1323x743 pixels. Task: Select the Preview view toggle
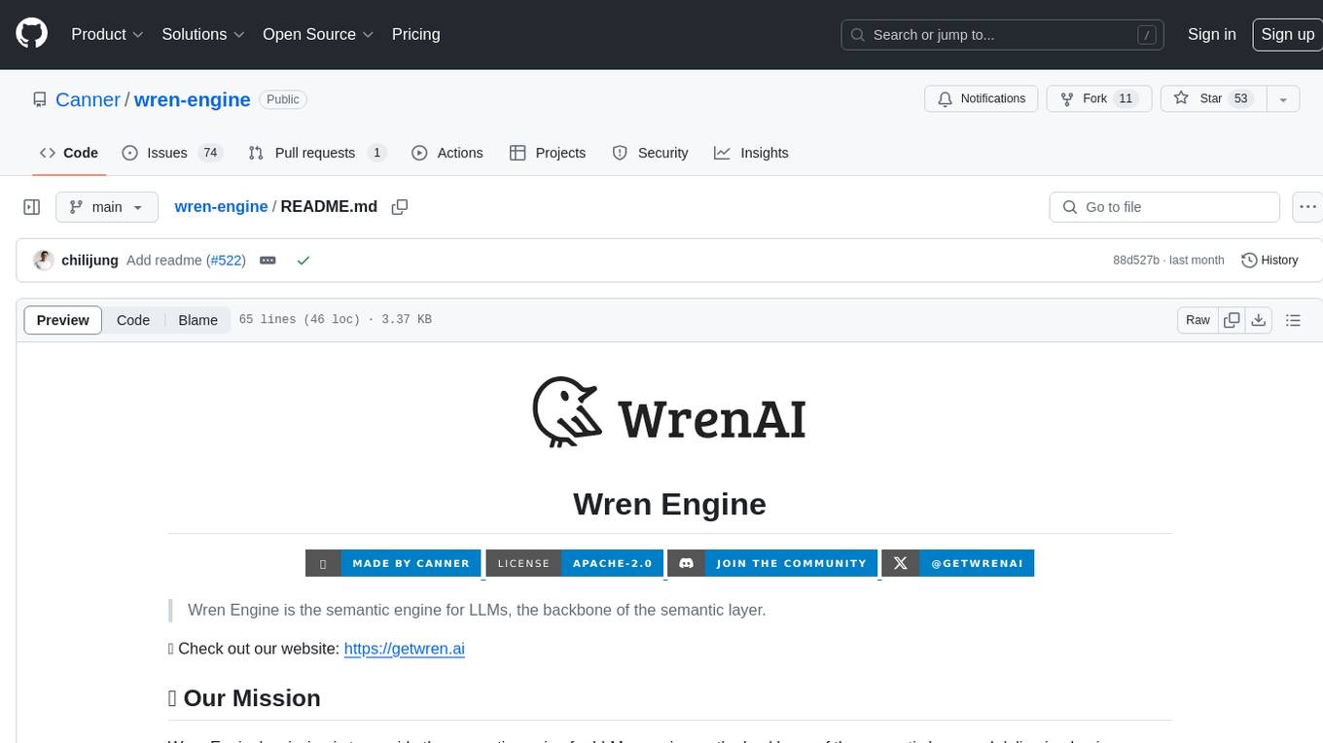click(63, 320)
